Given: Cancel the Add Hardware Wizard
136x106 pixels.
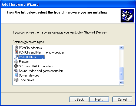Looking at the screenshot, I should tap(122, 100).
